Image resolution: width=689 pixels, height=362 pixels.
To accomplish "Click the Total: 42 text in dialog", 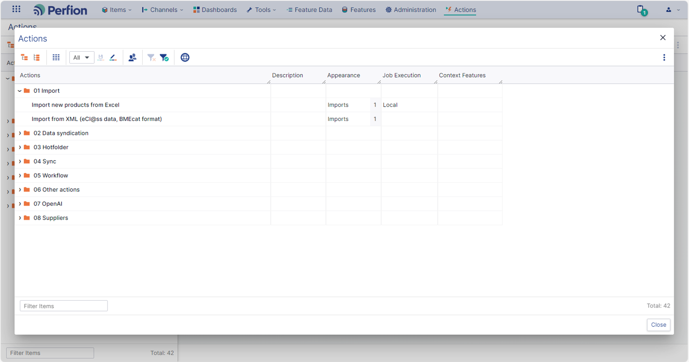I will (x=658, y=306).
